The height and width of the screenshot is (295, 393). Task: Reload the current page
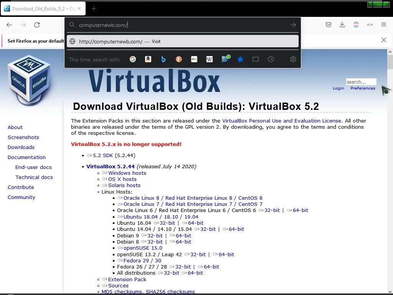pos(37,25)
